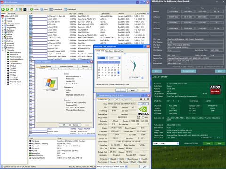This screenshot has width=226, height=169.
Task: Open Riport from the AIDA64 toolbar
Action: pos(44,9)
